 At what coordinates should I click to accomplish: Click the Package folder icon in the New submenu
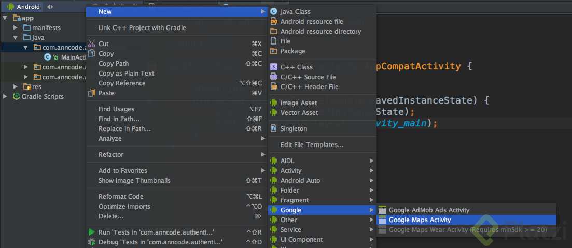click(x=274, y=51)
